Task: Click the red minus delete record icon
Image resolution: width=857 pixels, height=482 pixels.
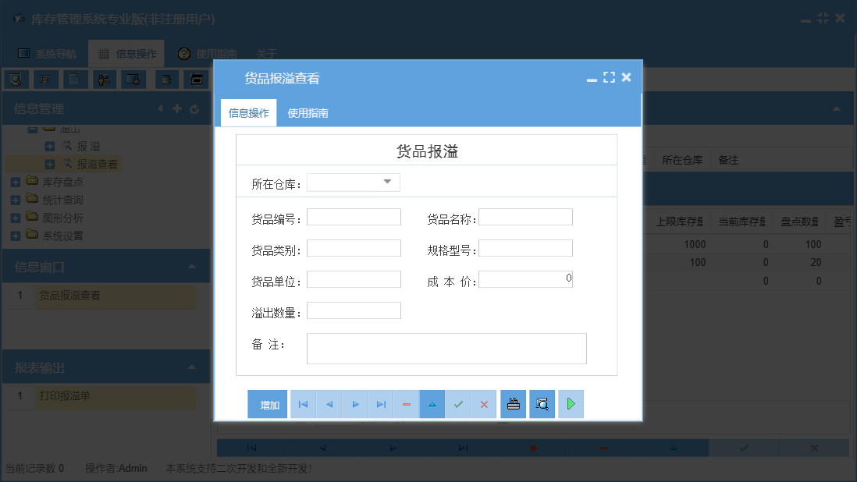Action: [407, 404]
